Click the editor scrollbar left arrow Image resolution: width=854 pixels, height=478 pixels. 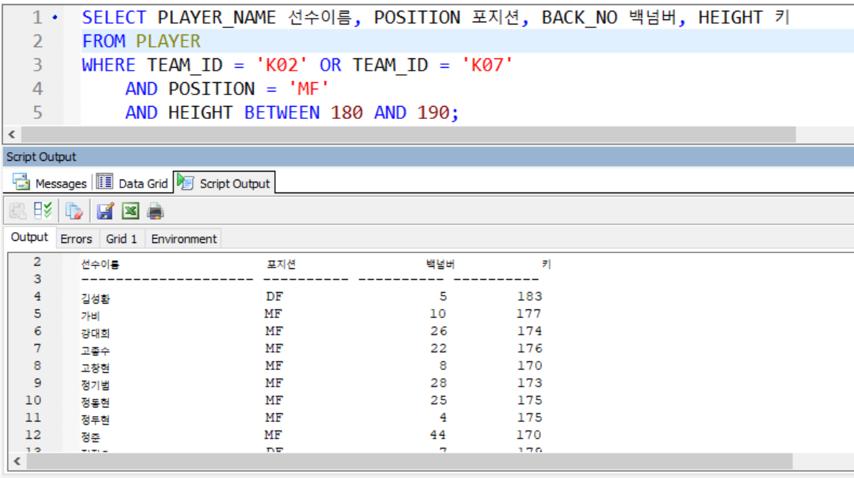click(12, 134)
